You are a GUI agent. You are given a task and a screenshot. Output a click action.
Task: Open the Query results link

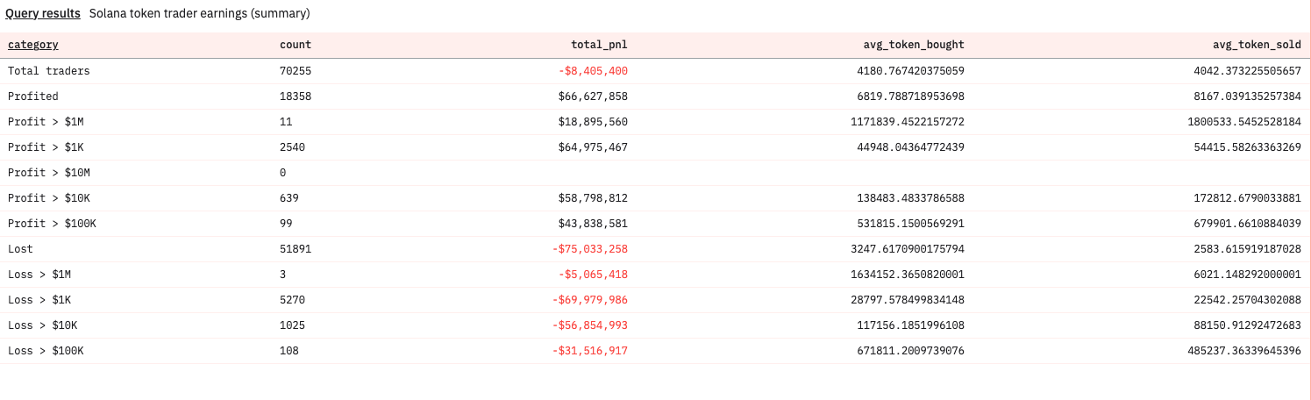43,14
